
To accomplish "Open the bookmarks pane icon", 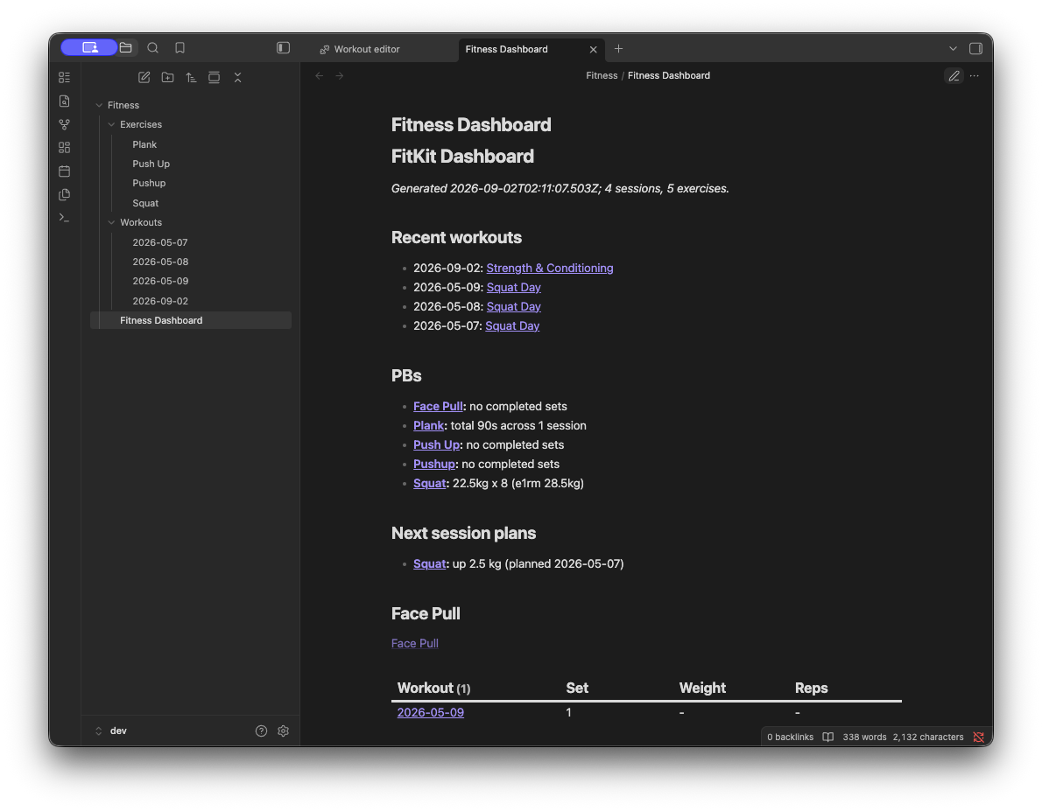I will [x=180, y=48].
